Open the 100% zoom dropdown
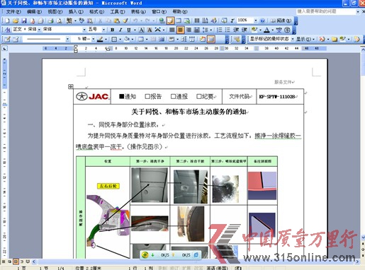The image size is (365, 270). [x=255, y=20]
